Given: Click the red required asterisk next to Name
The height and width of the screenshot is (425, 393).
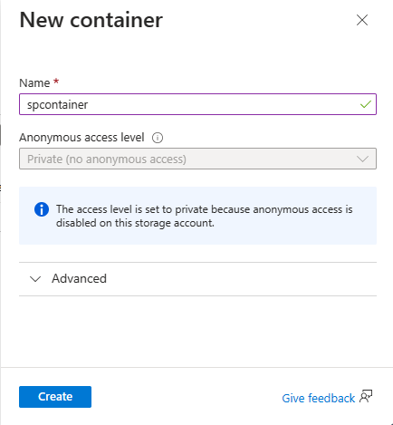Looking at the screenshot, I should click(x=56, y=82).
